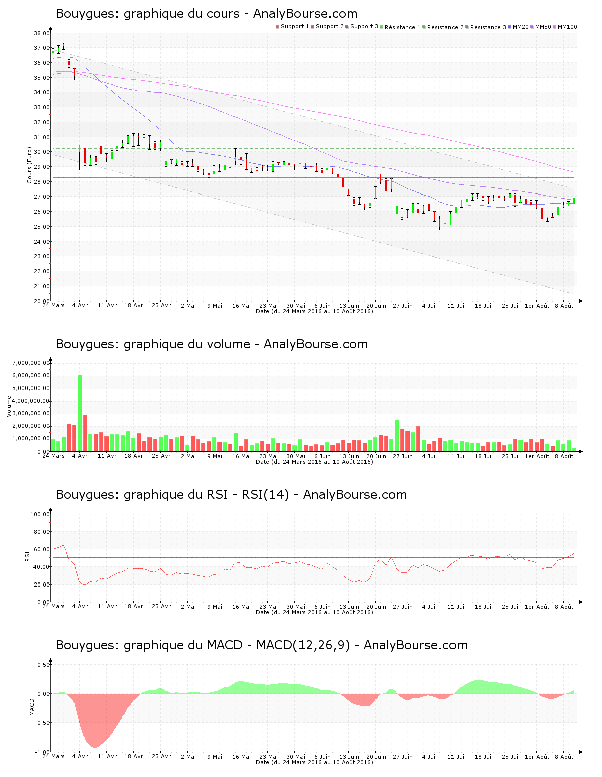Click the vertical 'Volume' axis title
Screen dimensions: 602x777
coord(9,406)
